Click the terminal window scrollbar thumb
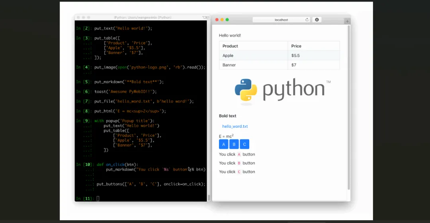430x223 pixels. [209, 197]
